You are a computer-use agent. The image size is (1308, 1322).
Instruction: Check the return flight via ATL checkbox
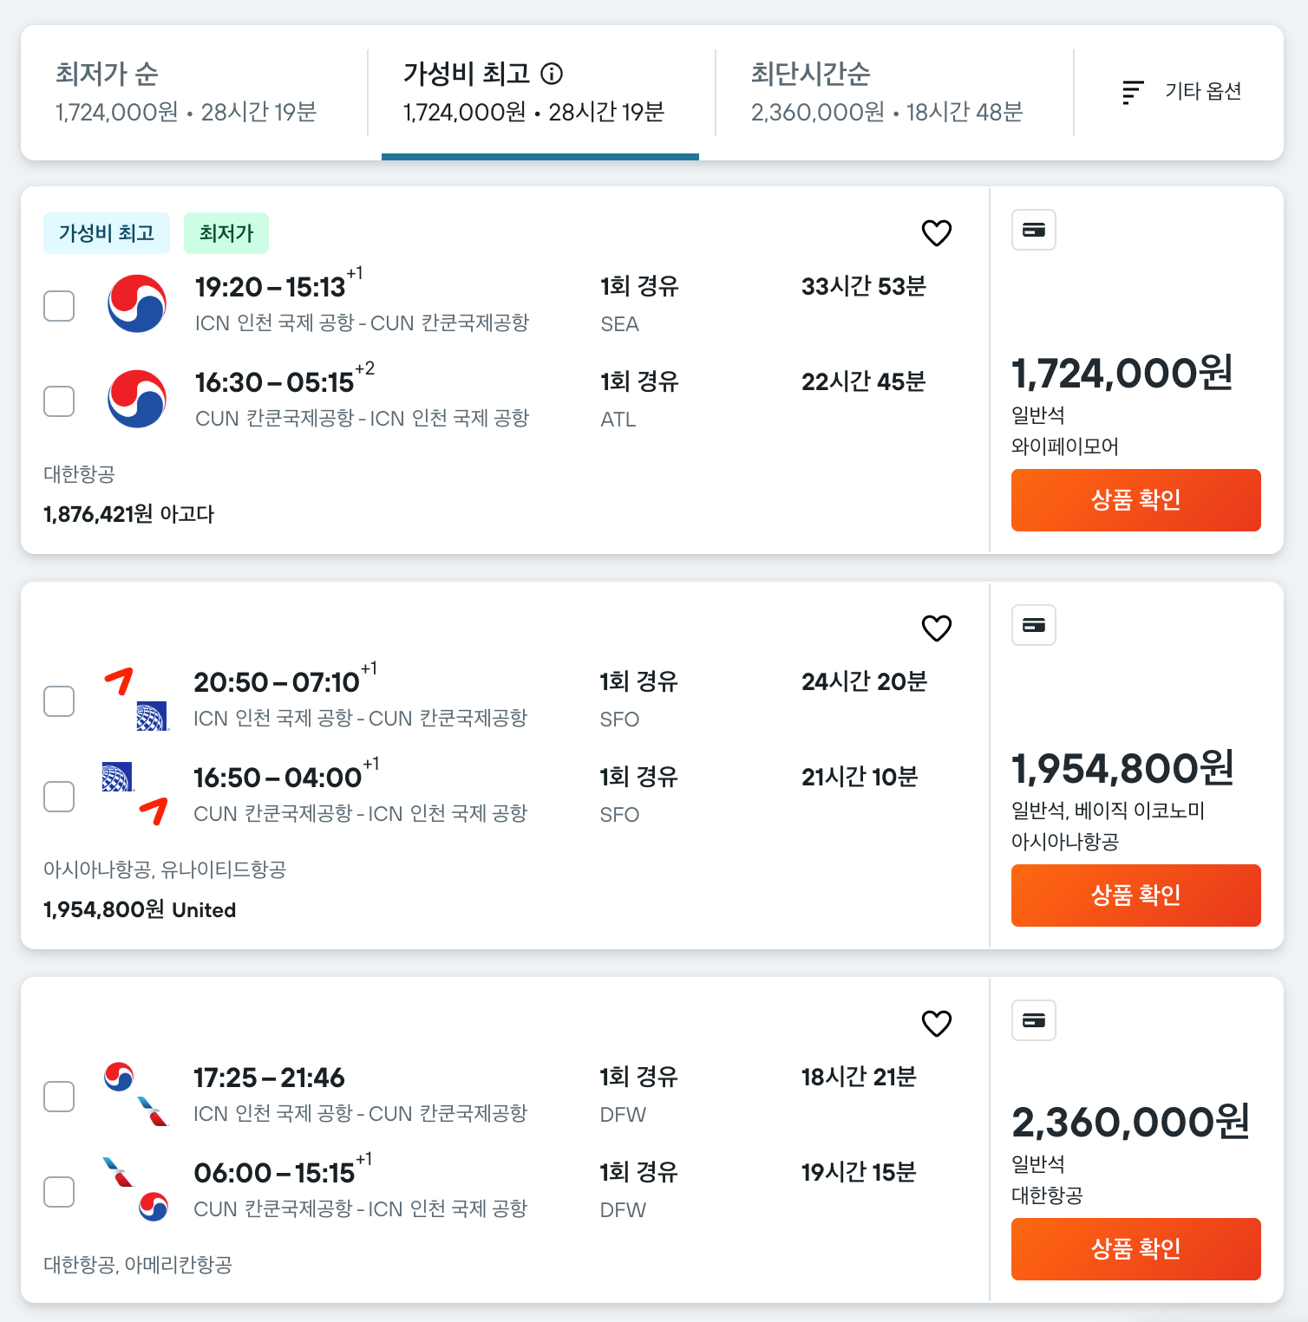(x=59, y=401)
